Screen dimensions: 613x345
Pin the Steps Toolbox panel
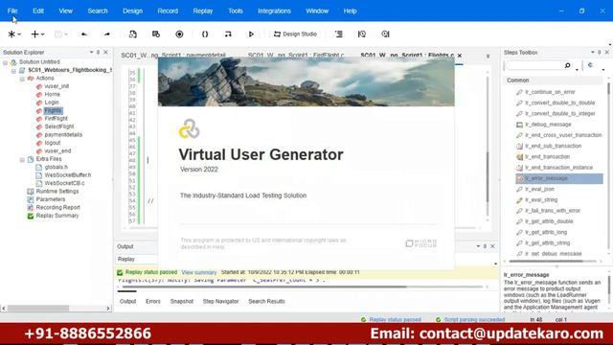tap(600, 52)
